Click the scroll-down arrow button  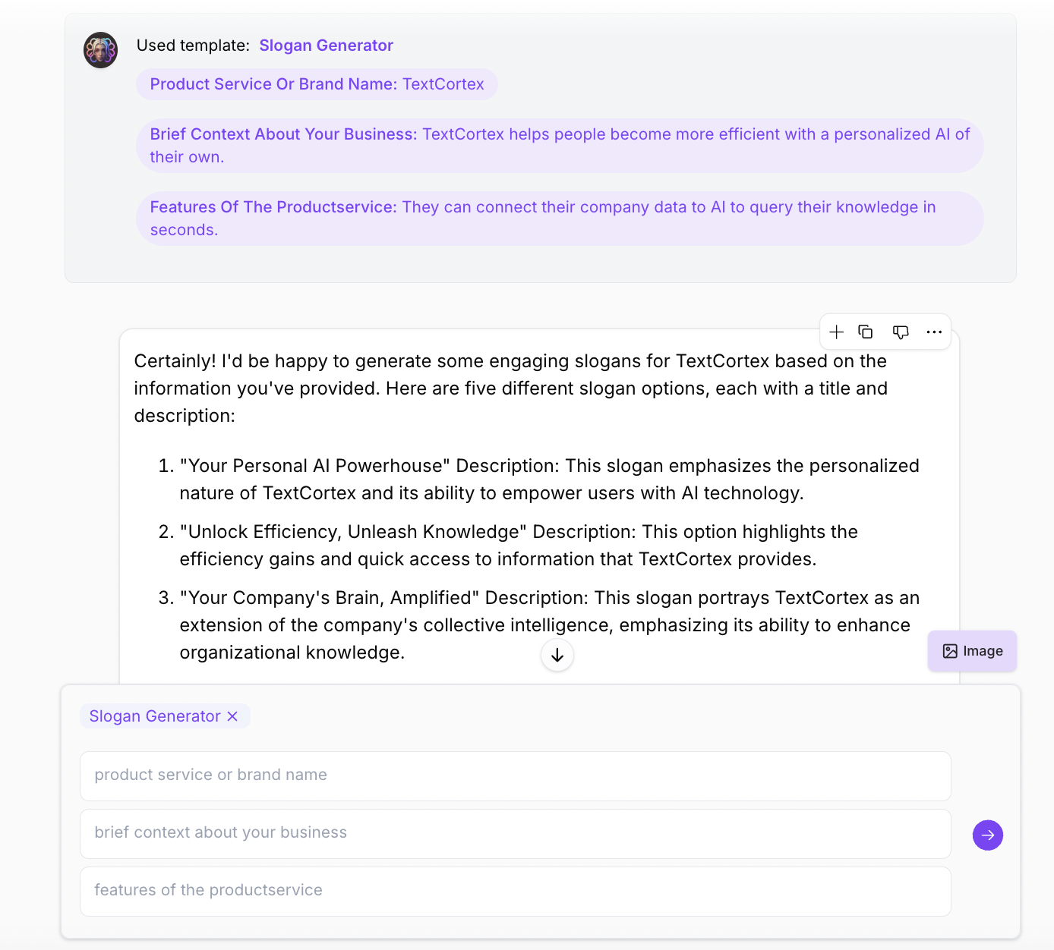[557, 656]
